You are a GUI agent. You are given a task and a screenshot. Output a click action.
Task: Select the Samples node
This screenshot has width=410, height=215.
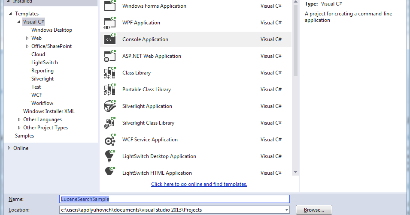(24, 136)
